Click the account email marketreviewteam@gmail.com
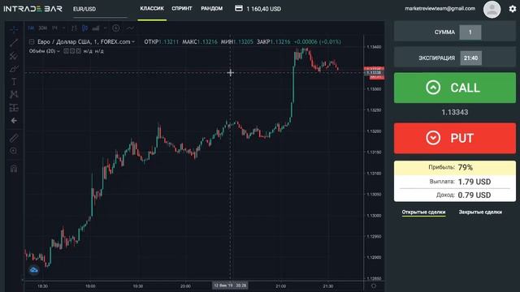The height and width of the screenshot is (292, 520). 440,9
